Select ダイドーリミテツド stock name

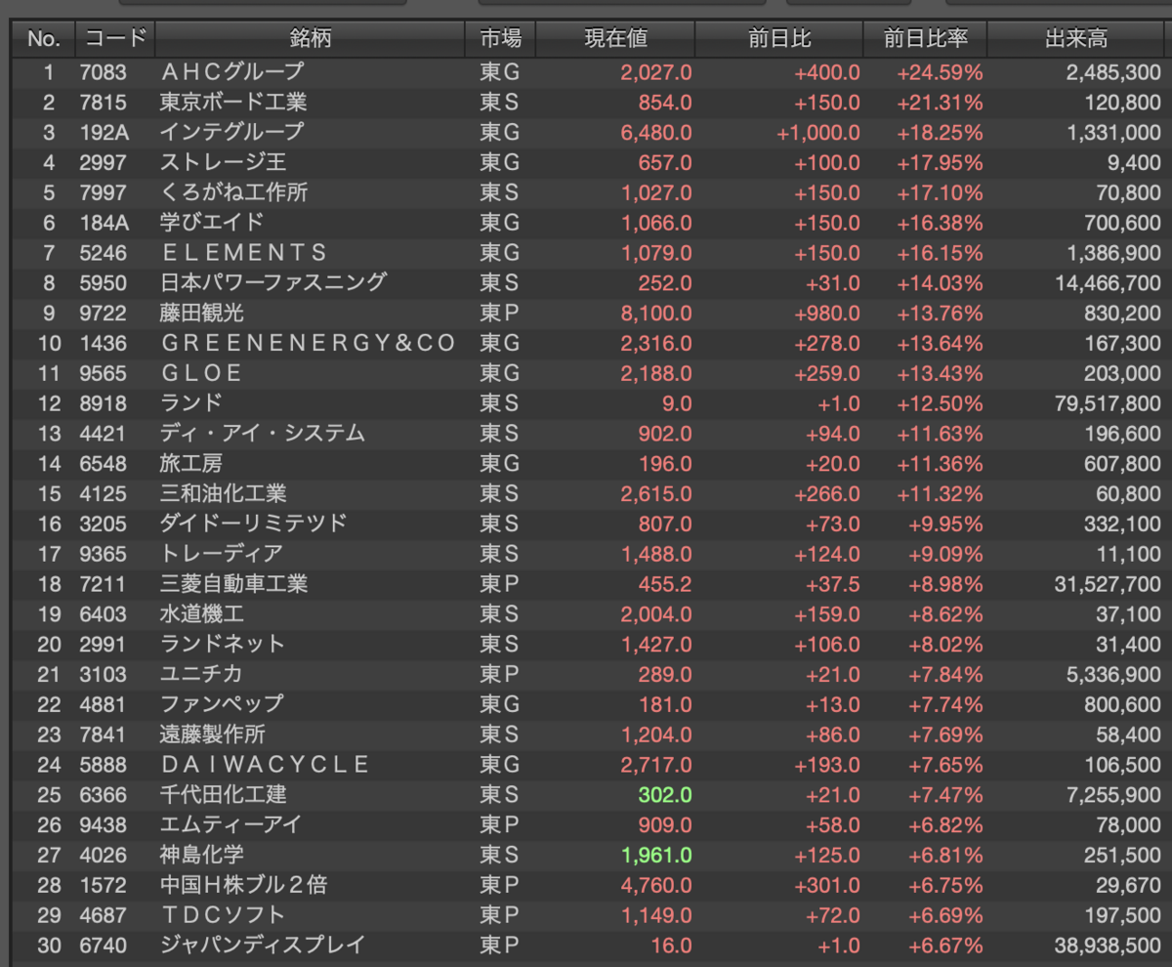pyautogui.click(x=253, y=525)
